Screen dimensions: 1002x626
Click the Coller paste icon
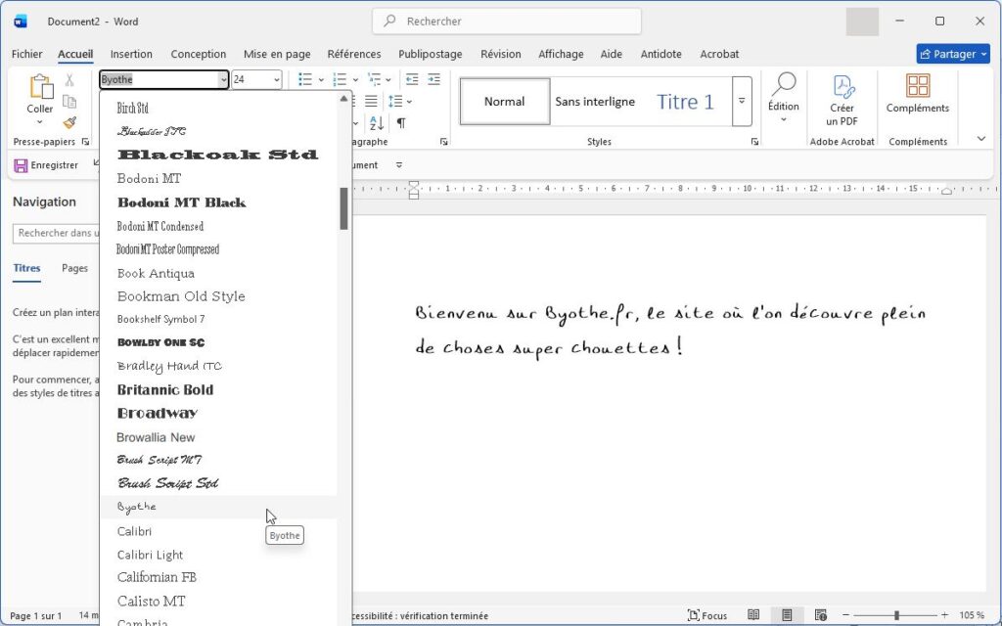40,87
